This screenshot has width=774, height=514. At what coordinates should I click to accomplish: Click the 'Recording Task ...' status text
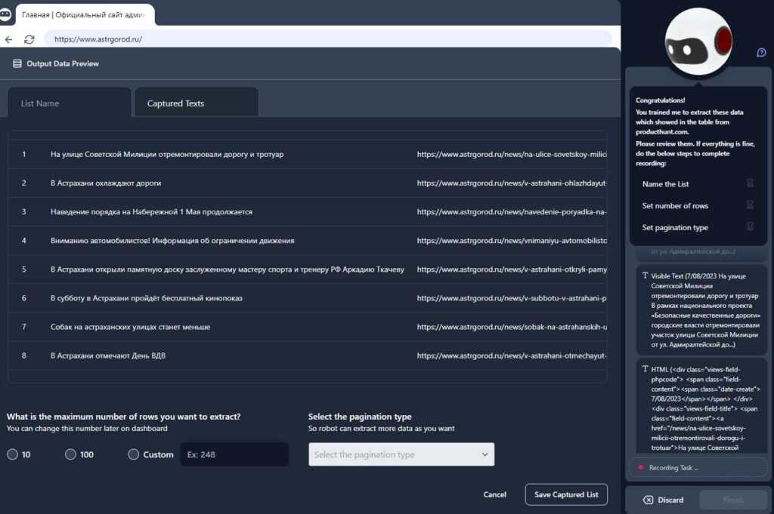tap(673, 468)
